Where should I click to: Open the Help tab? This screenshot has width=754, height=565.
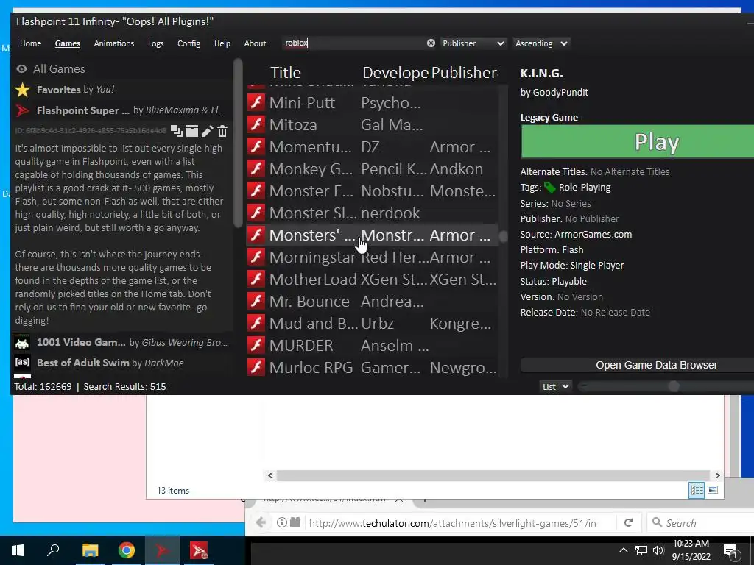[x=222, y=43]
